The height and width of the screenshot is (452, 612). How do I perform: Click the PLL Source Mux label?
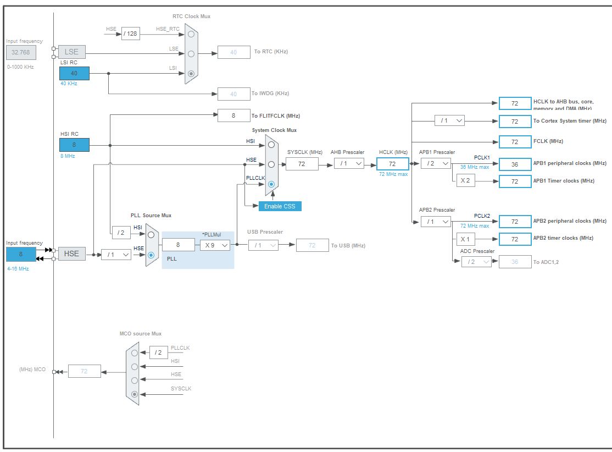151,215
